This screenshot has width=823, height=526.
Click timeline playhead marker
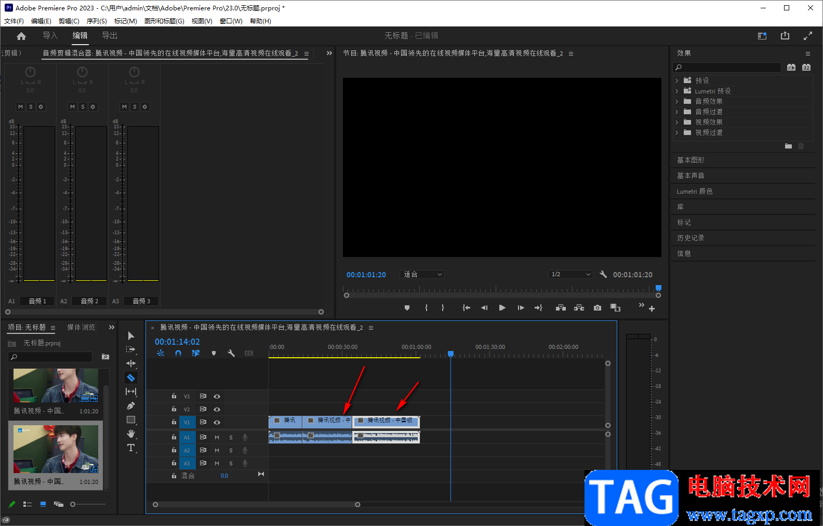[451, 354]
